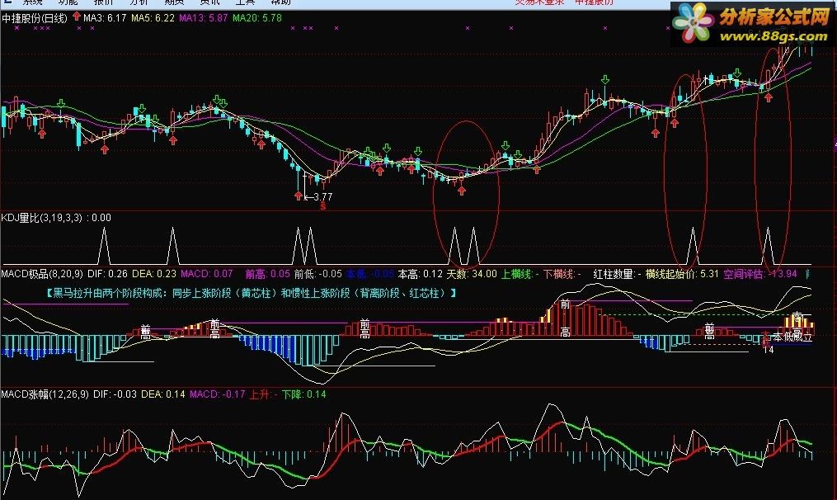Viewport: 837px width, 500px height.
Task: Select the MA3: 6.17 indicator label
Action: [105, 17]
